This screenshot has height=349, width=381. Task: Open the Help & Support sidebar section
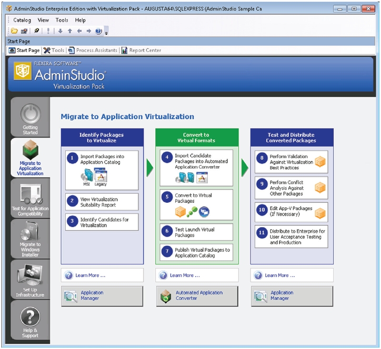click(x=30, y=321)
